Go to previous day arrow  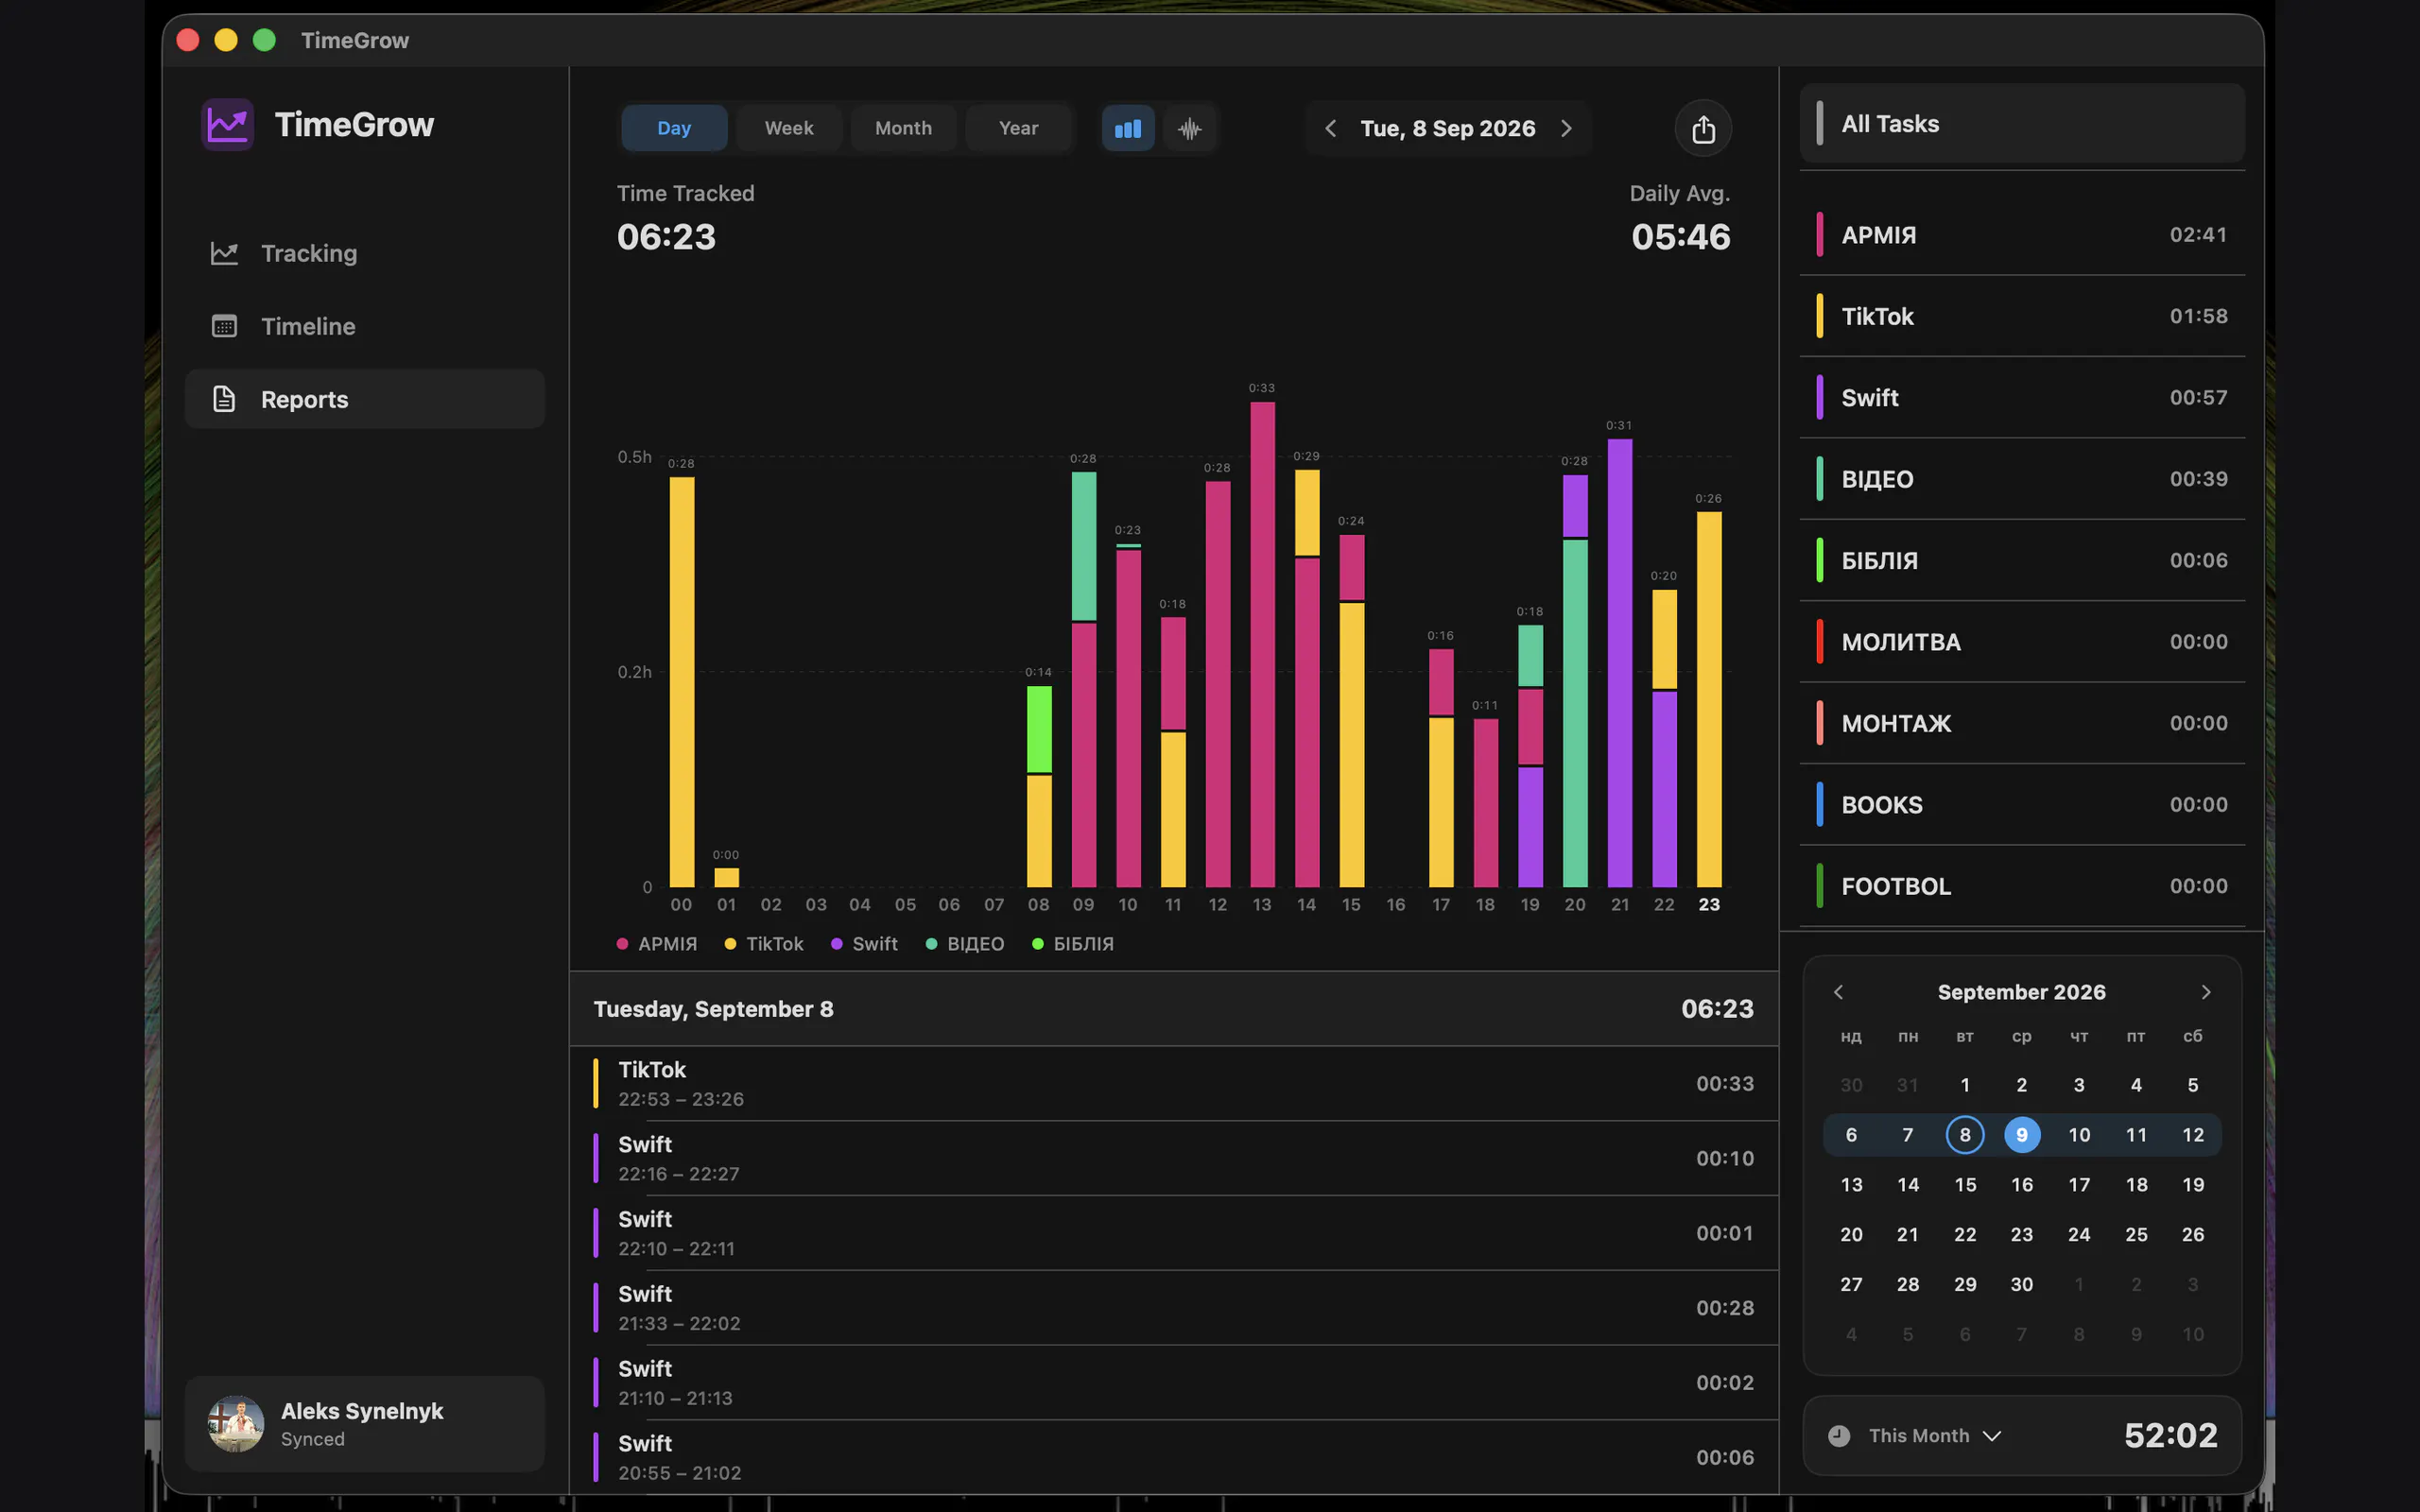[1330, 128]
